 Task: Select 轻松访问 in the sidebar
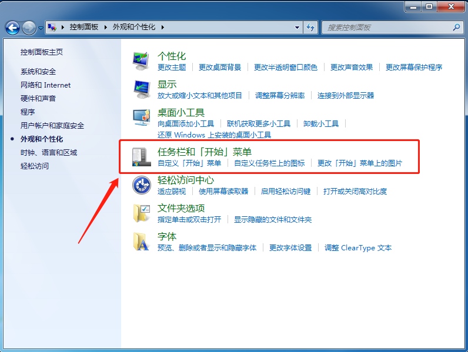(x=34, y=166)
